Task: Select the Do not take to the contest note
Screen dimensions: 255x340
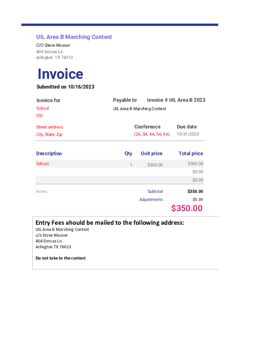Action: [x=61, y=258]
